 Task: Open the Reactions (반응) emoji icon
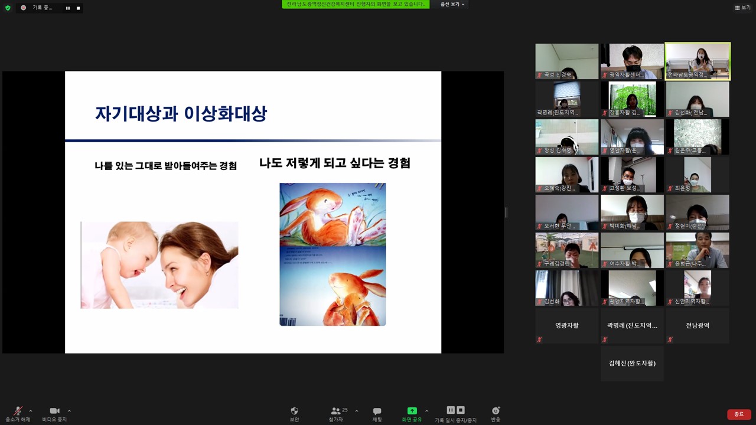tap(496, 411)
